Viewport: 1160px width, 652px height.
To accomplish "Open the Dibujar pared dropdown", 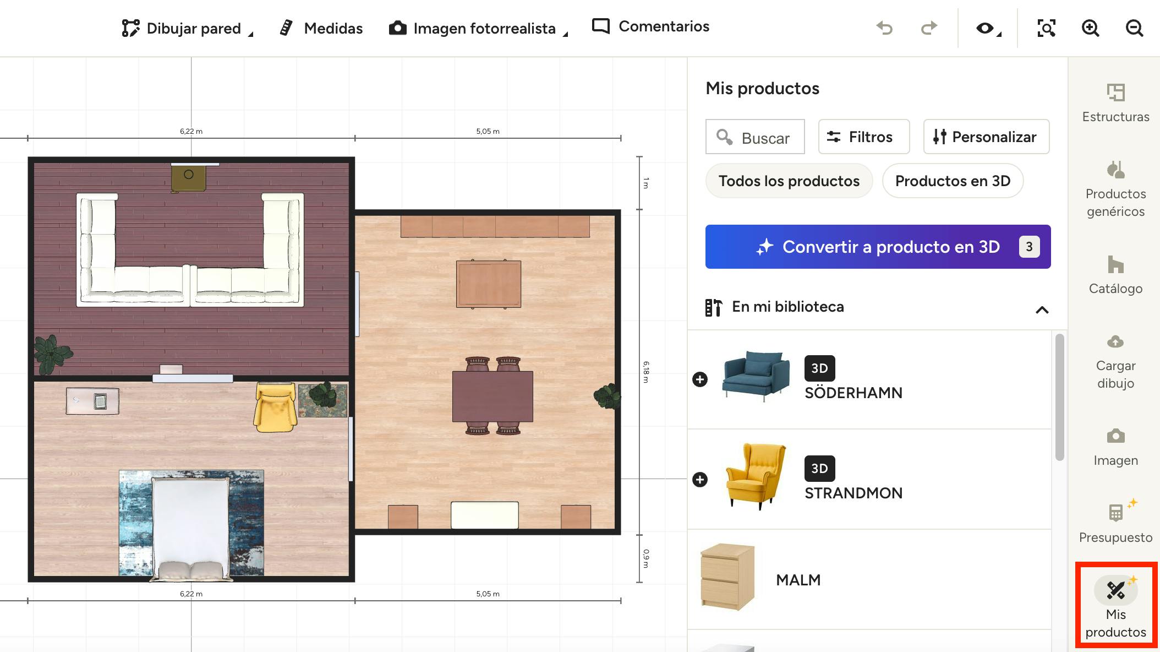I will click(187, 28).
